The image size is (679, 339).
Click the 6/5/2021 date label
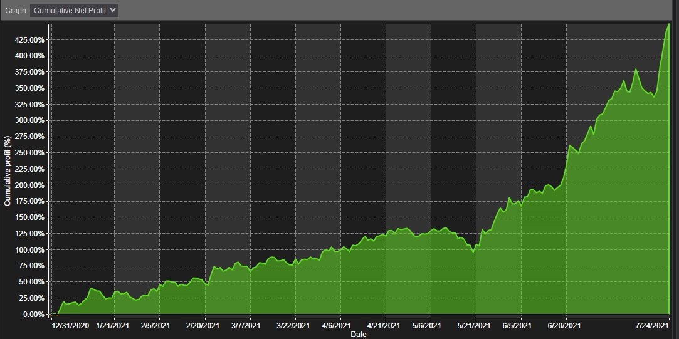pyautogui.click(x=517, y=326)
